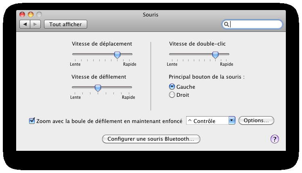
Task: Open the zoom Options… button
Action: (x=256, y=121)
